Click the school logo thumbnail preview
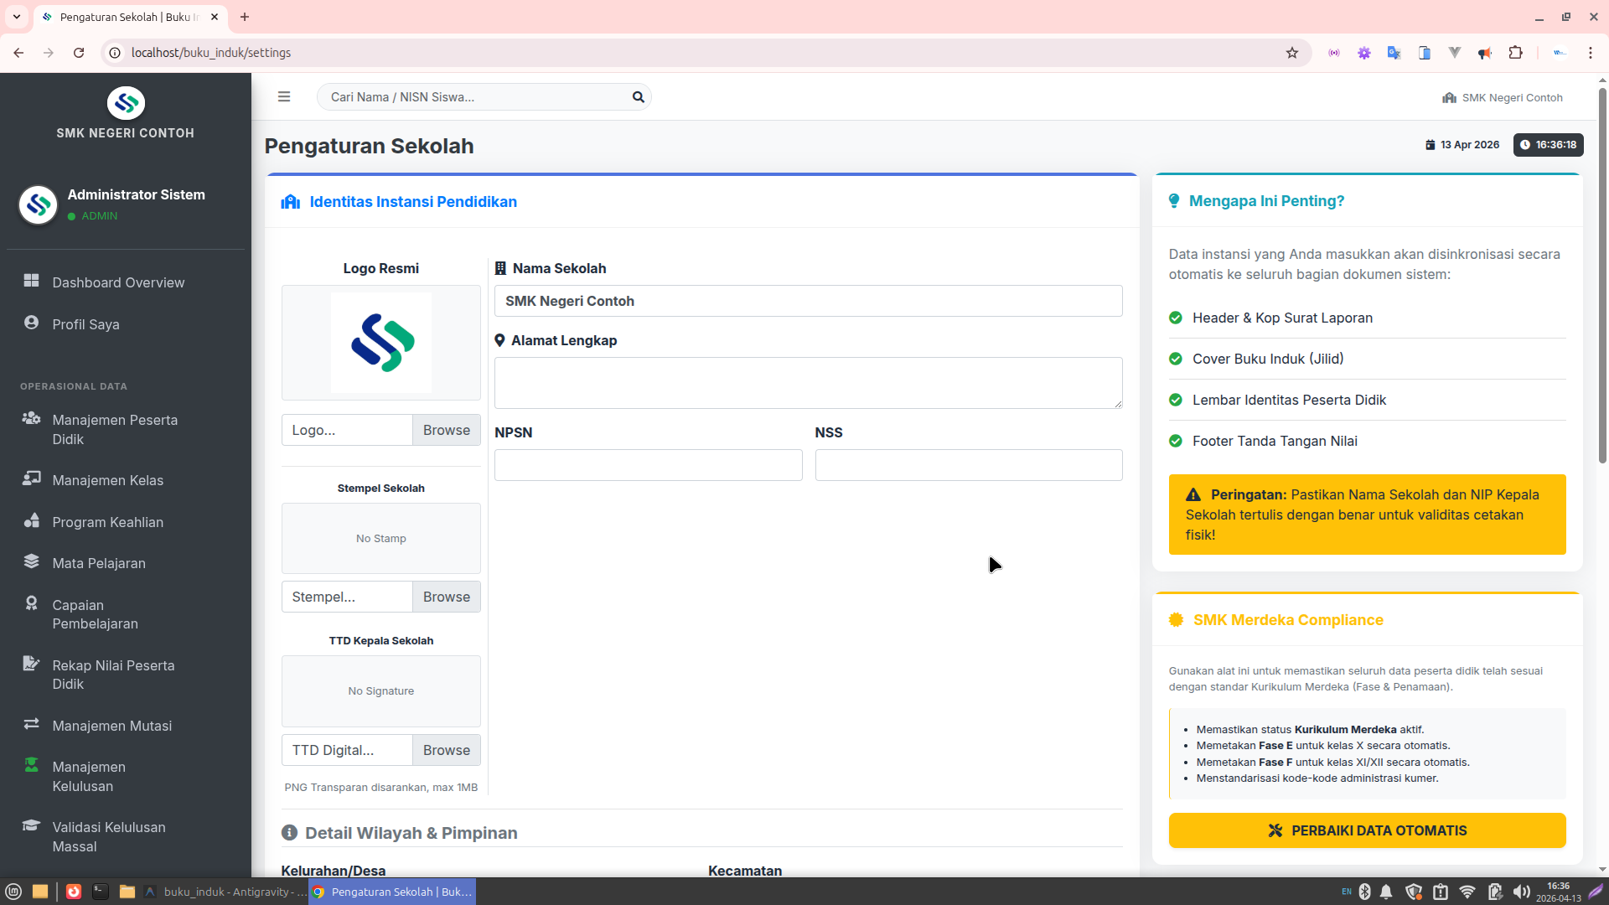Image resolution: width=1609 pixels, height=905 pixels. (x=380, y=343)
